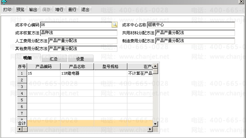Click the 打印 print toolbar button

pos(7,10)
